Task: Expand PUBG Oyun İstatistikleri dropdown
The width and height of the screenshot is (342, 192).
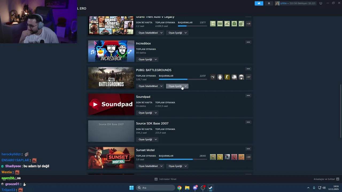Action: pos(151,86)
